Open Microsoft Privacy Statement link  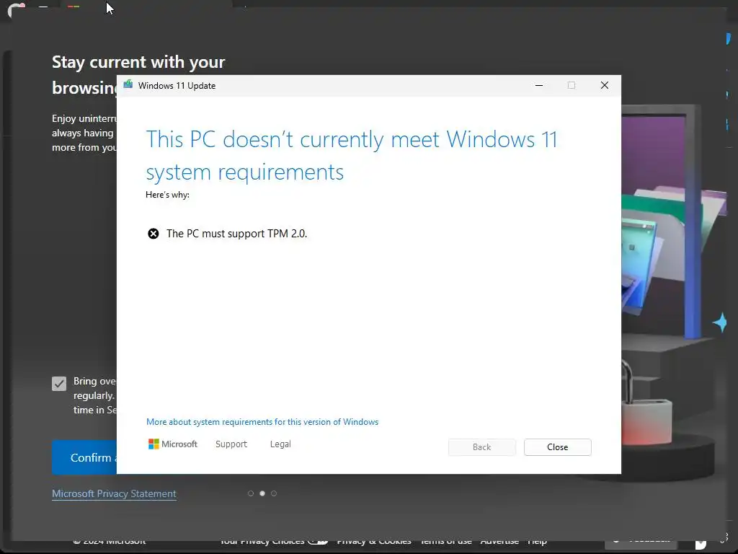click(114, 493)
